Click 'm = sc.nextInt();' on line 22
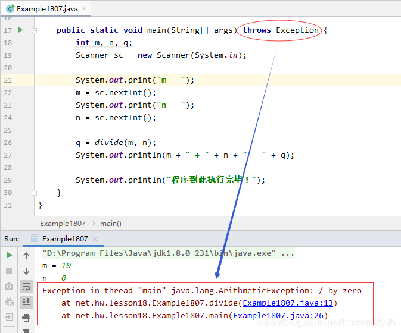This screenshot has height=333, width=401. (116, 93)
